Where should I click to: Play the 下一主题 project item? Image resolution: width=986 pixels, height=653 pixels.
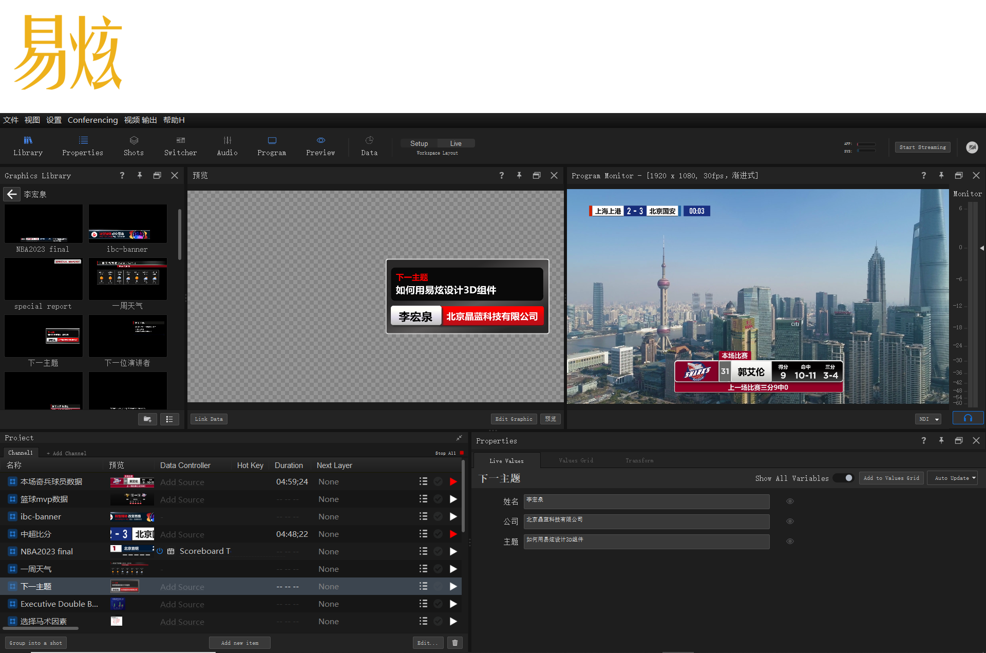click(453, 586)
